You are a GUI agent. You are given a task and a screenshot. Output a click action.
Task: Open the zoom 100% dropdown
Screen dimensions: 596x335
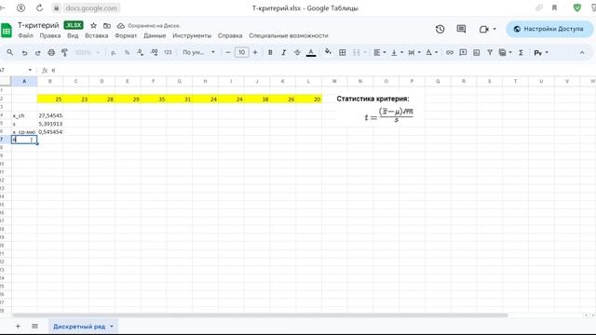pyautogui.click(x=87, y=52)
